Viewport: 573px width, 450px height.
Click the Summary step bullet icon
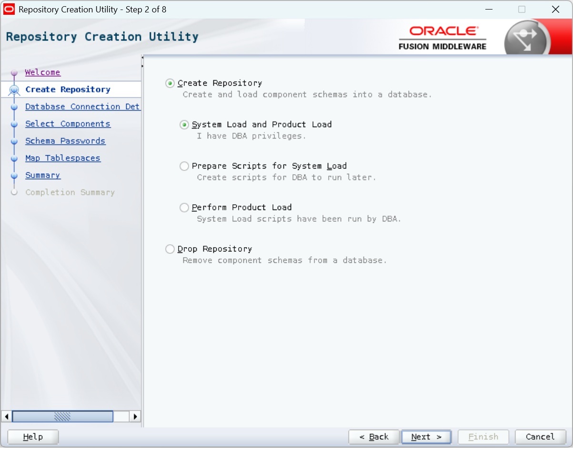coord(14,176)
